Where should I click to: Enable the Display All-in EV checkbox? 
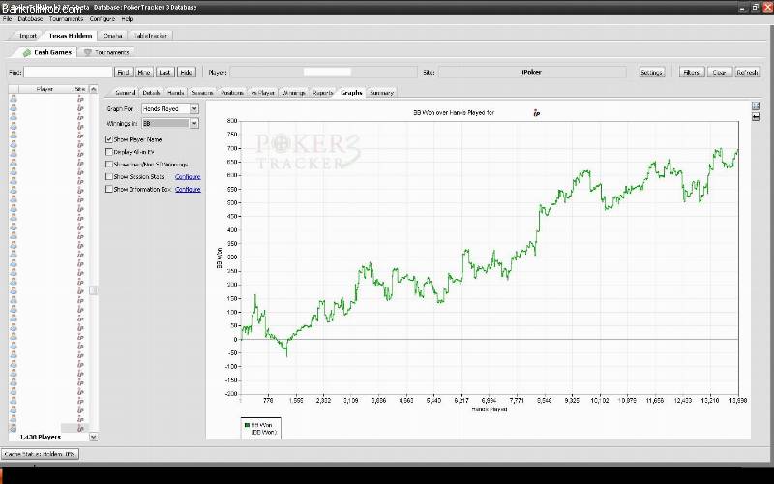click(109, 152)
